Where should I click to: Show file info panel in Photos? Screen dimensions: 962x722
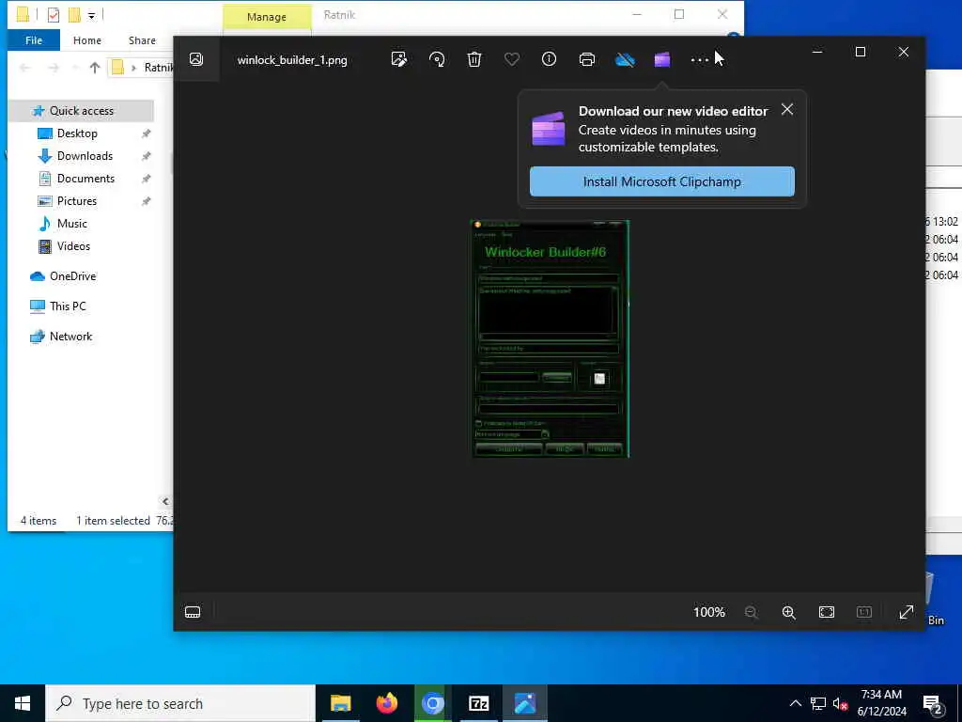(549, 59)
